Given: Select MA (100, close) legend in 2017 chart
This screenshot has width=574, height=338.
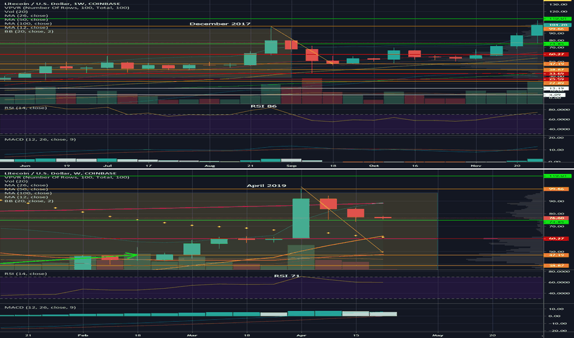Looking at the screenshot, I should 28,23.
